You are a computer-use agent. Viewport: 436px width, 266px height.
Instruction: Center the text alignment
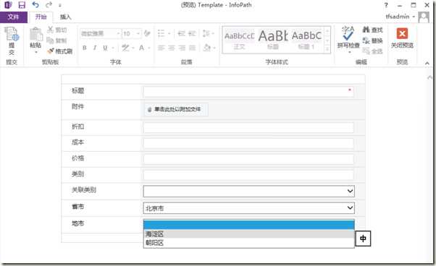(x=172, y=48)
